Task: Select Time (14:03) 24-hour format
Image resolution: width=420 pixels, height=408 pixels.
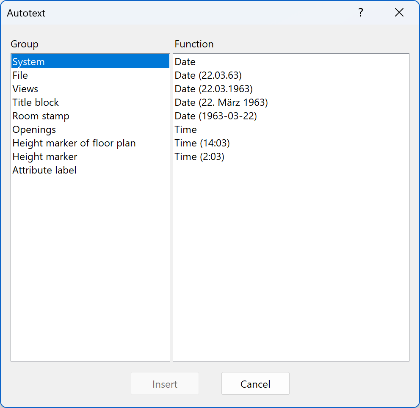Action: tap(202, 143)
